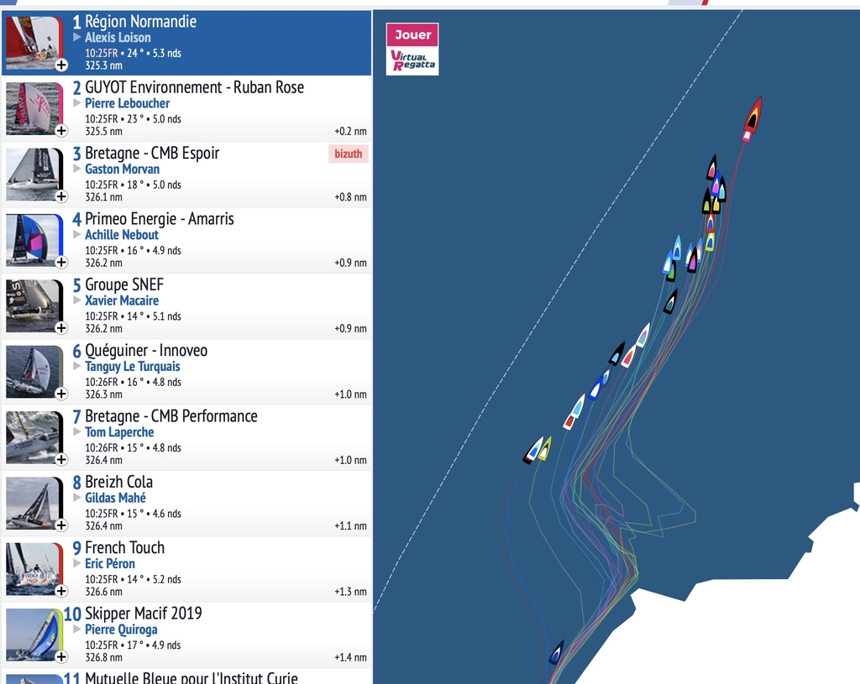Expand arrow next to Pierre Leboucher
860x684 pixels.
[77, 103]
